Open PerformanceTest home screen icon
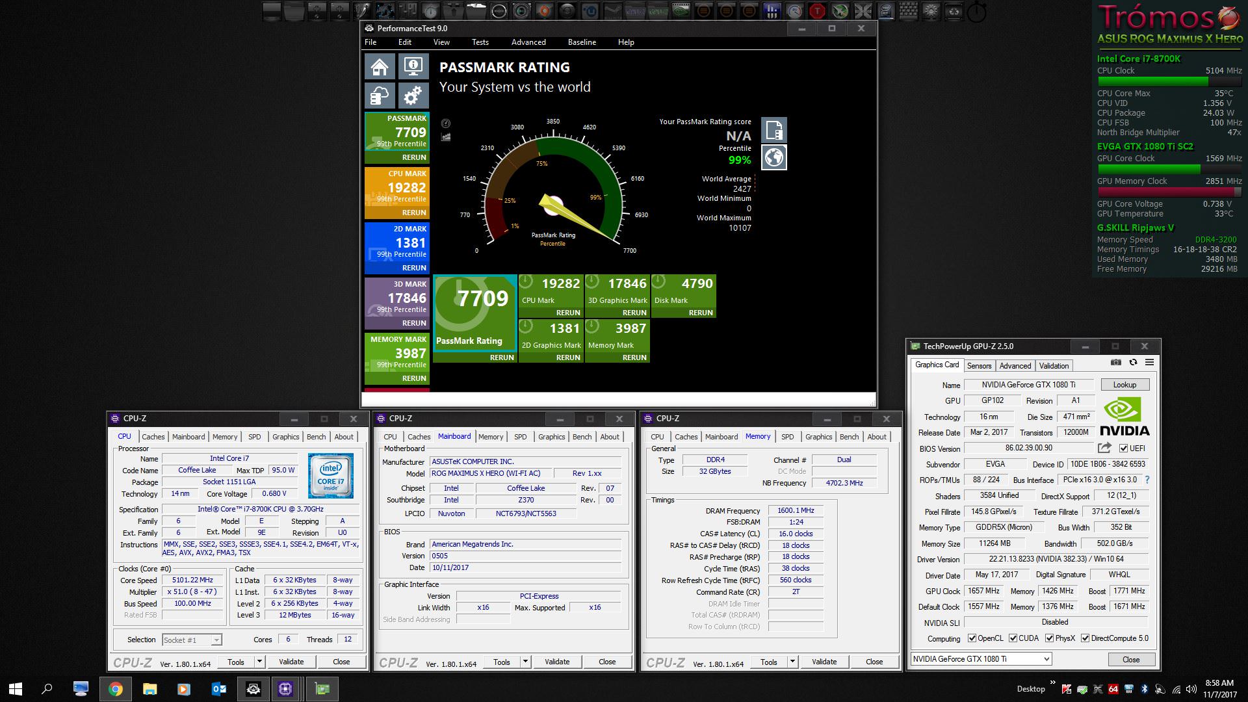The image size is (1248, 702). point(380,67)
